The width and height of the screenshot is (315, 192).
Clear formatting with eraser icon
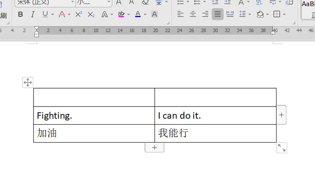[x=145, y=2]
